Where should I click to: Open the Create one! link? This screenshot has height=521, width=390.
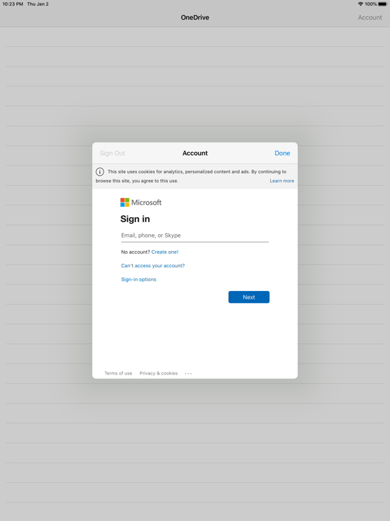pos(165,252)
